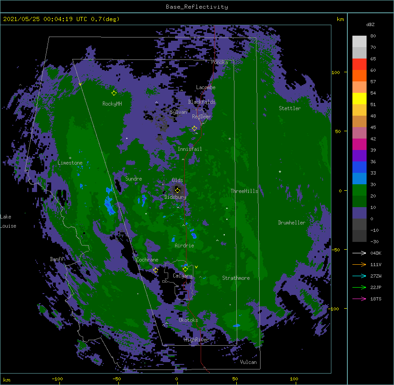Image resolution: width=394 pixels, height=385 pixels.
Task: Click the dark orange swatch near 60 dBZ
Action: click(359, 75)
